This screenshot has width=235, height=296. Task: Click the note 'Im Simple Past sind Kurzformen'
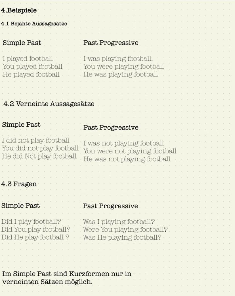[67, 274]
